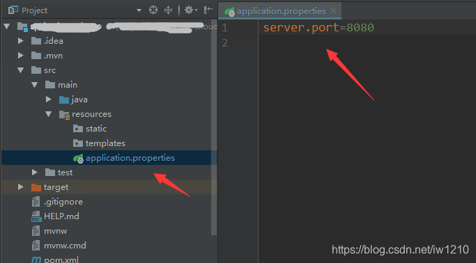
Task: Select the orange target folder icon
Action: (x=36, y=187)
